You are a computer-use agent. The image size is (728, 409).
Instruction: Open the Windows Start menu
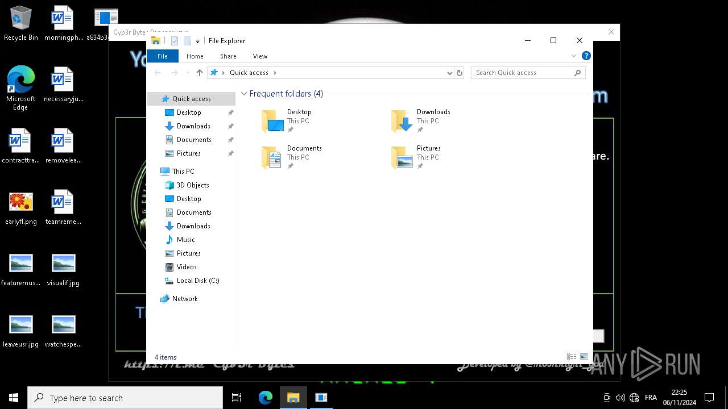pyautogui.click(x=14, y=398)
